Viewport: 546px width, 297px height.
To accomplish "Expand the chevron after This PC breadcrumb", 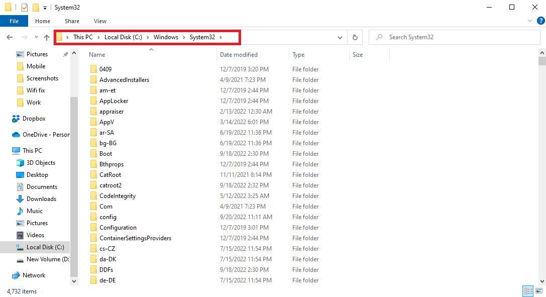I will 98,37.
